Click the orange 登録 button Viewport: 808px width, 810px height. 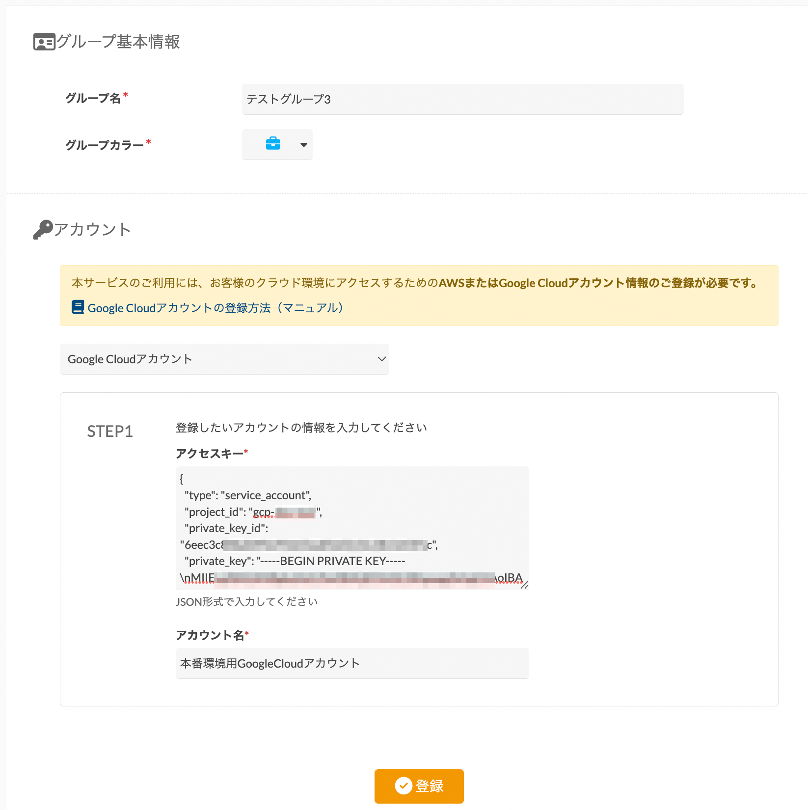point(419,786)
